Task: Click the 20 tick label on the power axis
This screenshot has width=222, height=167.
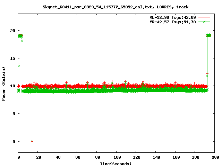Action: 12,30
